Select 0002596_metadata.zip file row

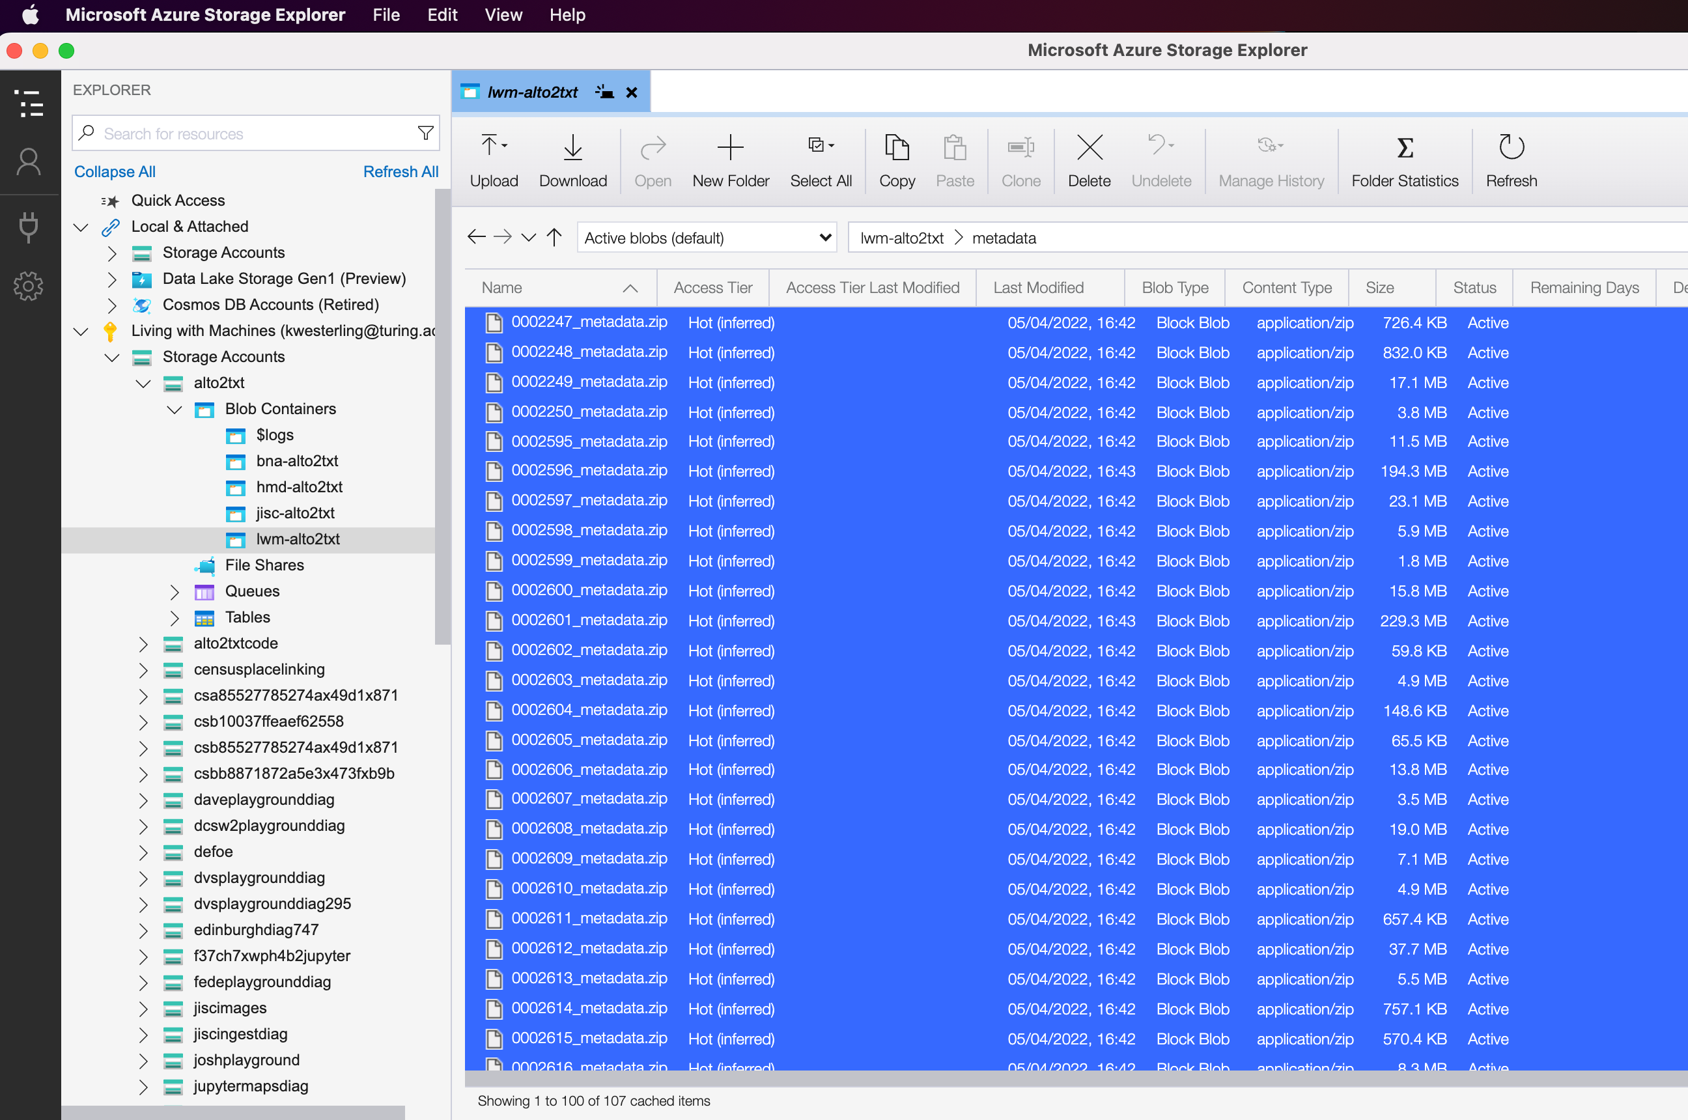tap(1076, 471)
